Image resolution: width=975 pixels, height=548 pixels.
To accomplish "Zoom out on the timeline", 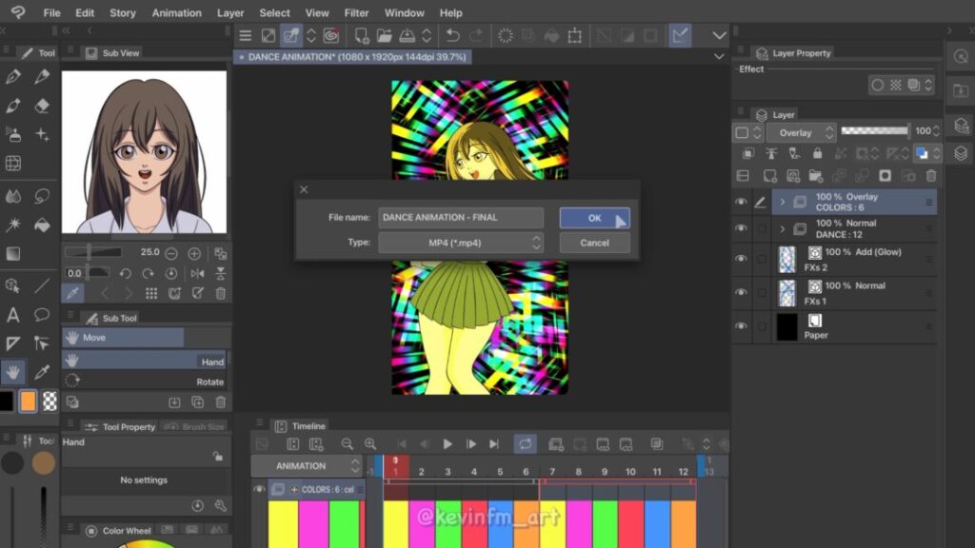I will 347,443.
